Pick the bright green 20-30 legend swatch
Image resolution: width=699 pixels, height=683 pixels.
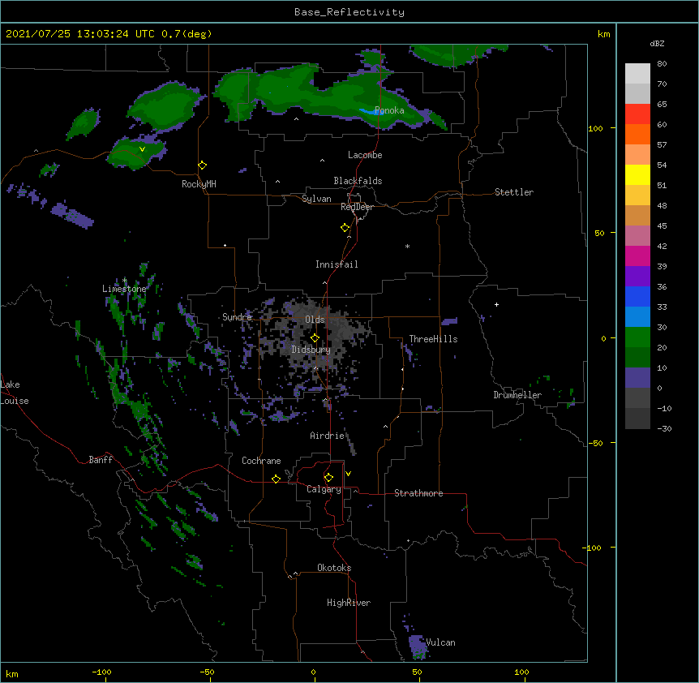coord(637,337)
